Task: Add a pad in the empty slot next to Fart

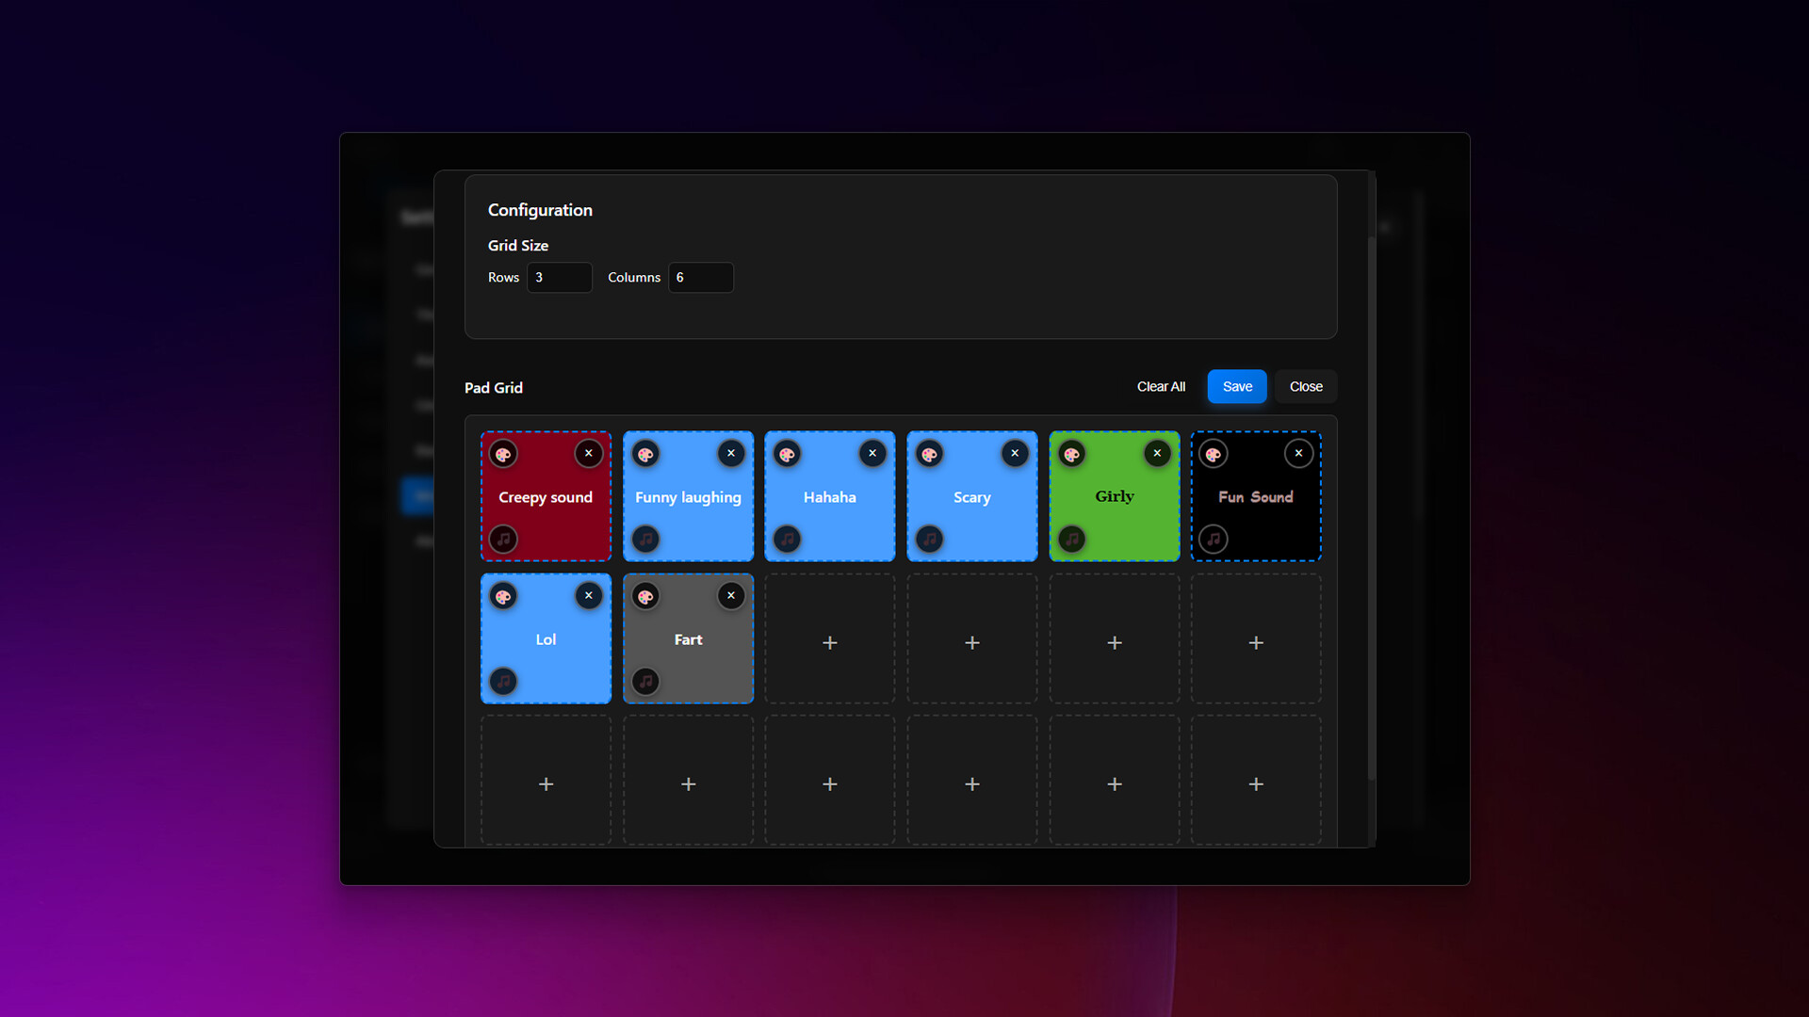Action: (x=830, y=642)
